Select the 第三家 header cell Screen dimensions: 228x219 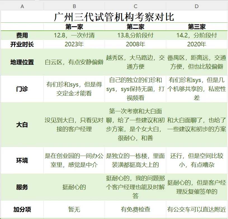pos(197,27)
